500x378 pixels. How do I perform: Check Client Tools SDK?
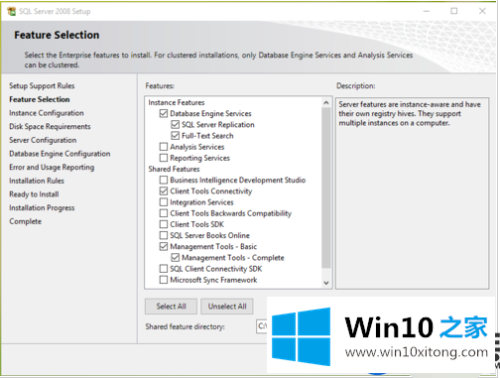pos(164,224)
